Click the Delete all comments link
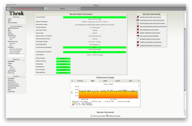Screen dimensions: 192x126 click(114, 116)
